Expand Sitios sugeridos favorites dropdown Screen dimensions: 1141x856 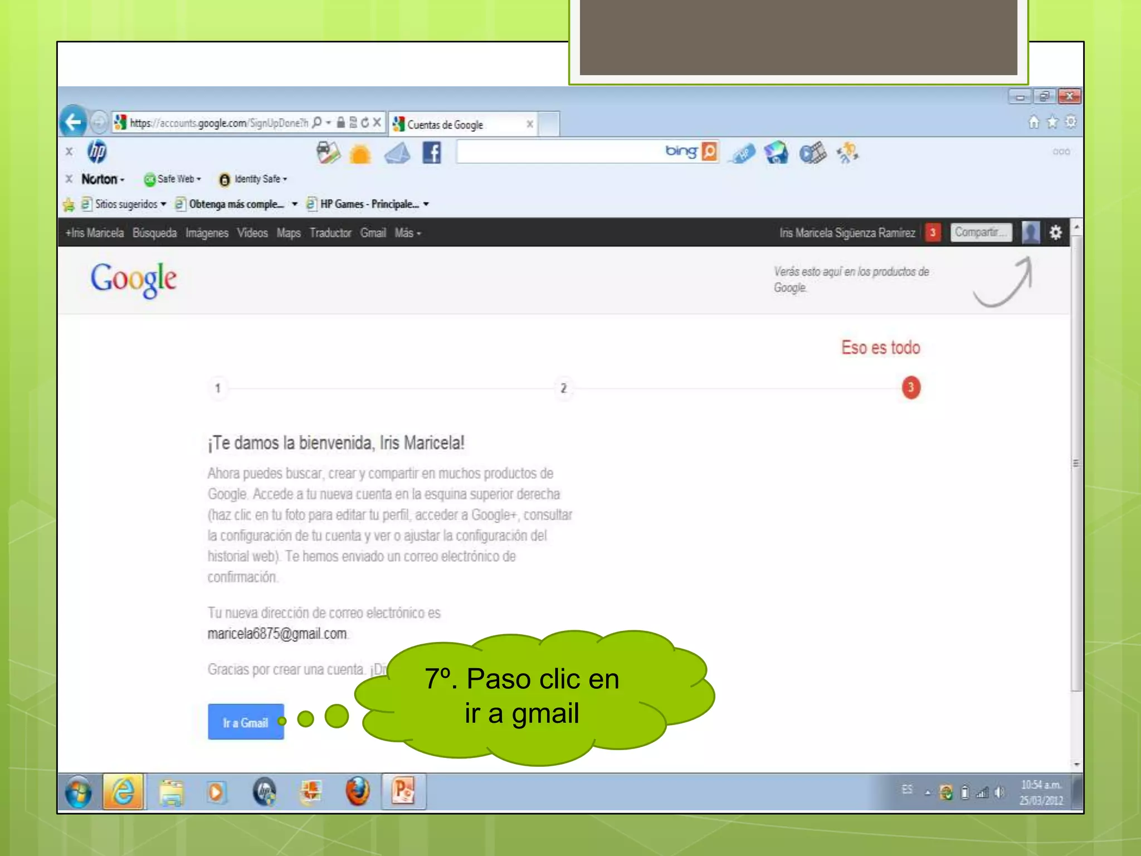163,205
